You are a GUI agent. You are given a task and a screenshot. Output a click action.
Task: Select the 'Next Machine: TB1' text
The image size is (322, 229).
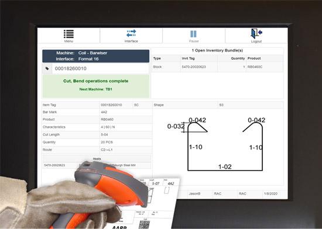(x=95, y=89)
